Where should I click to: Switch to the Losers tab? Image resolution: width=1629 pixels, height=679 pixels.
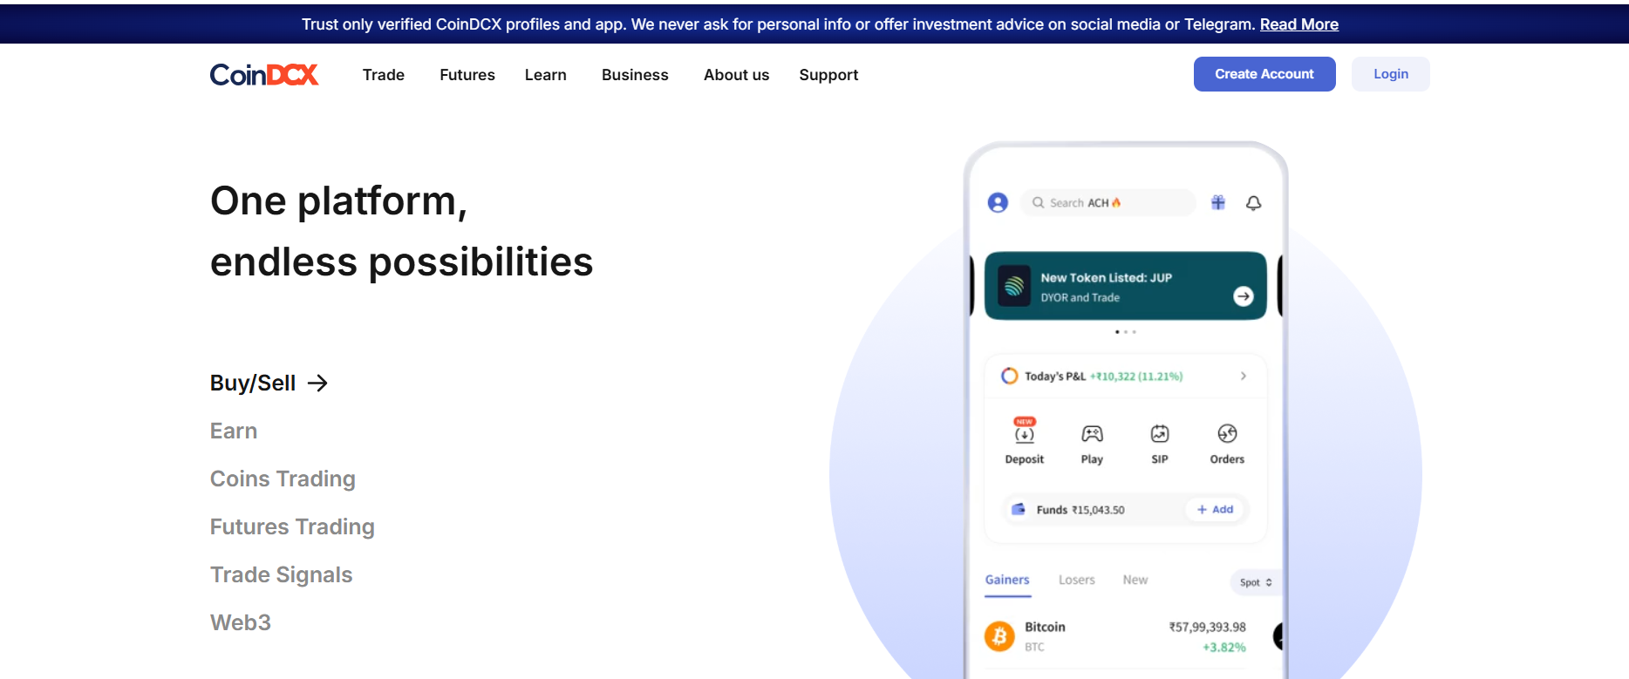point(1077,581)
